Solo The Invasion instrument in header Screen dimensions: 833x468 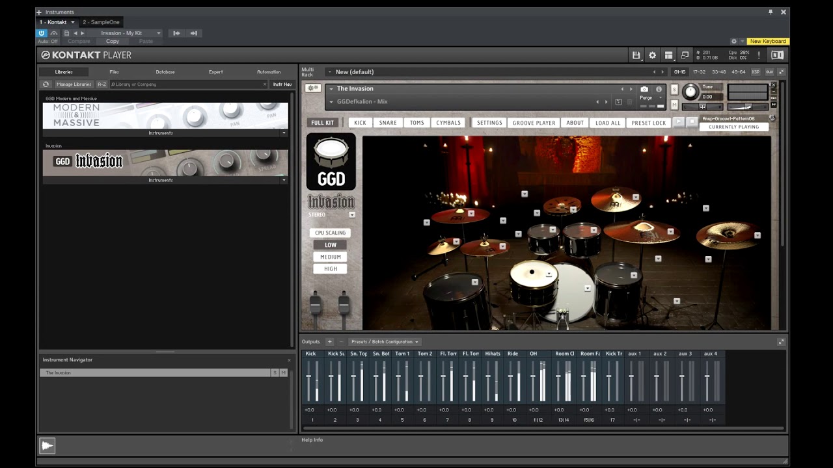pyautogui.click(x=674, y=89)
